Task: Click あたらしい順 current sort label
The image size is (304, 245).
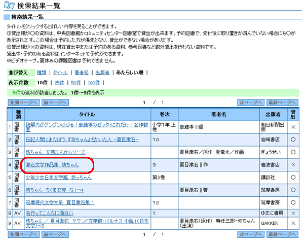Action: coord(130,73)
